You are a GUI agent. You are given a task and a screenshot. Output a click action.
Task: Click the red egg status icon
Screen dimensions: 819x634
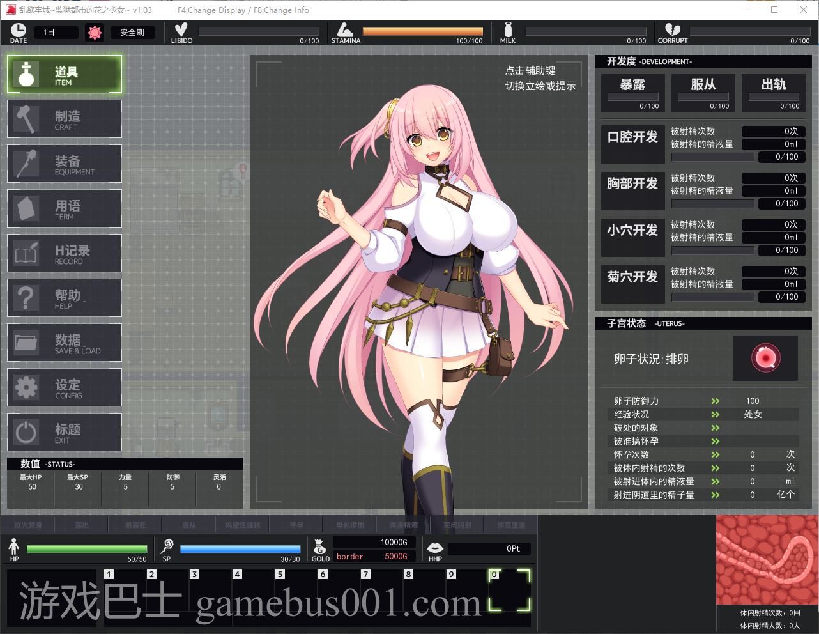pos(765,358)
